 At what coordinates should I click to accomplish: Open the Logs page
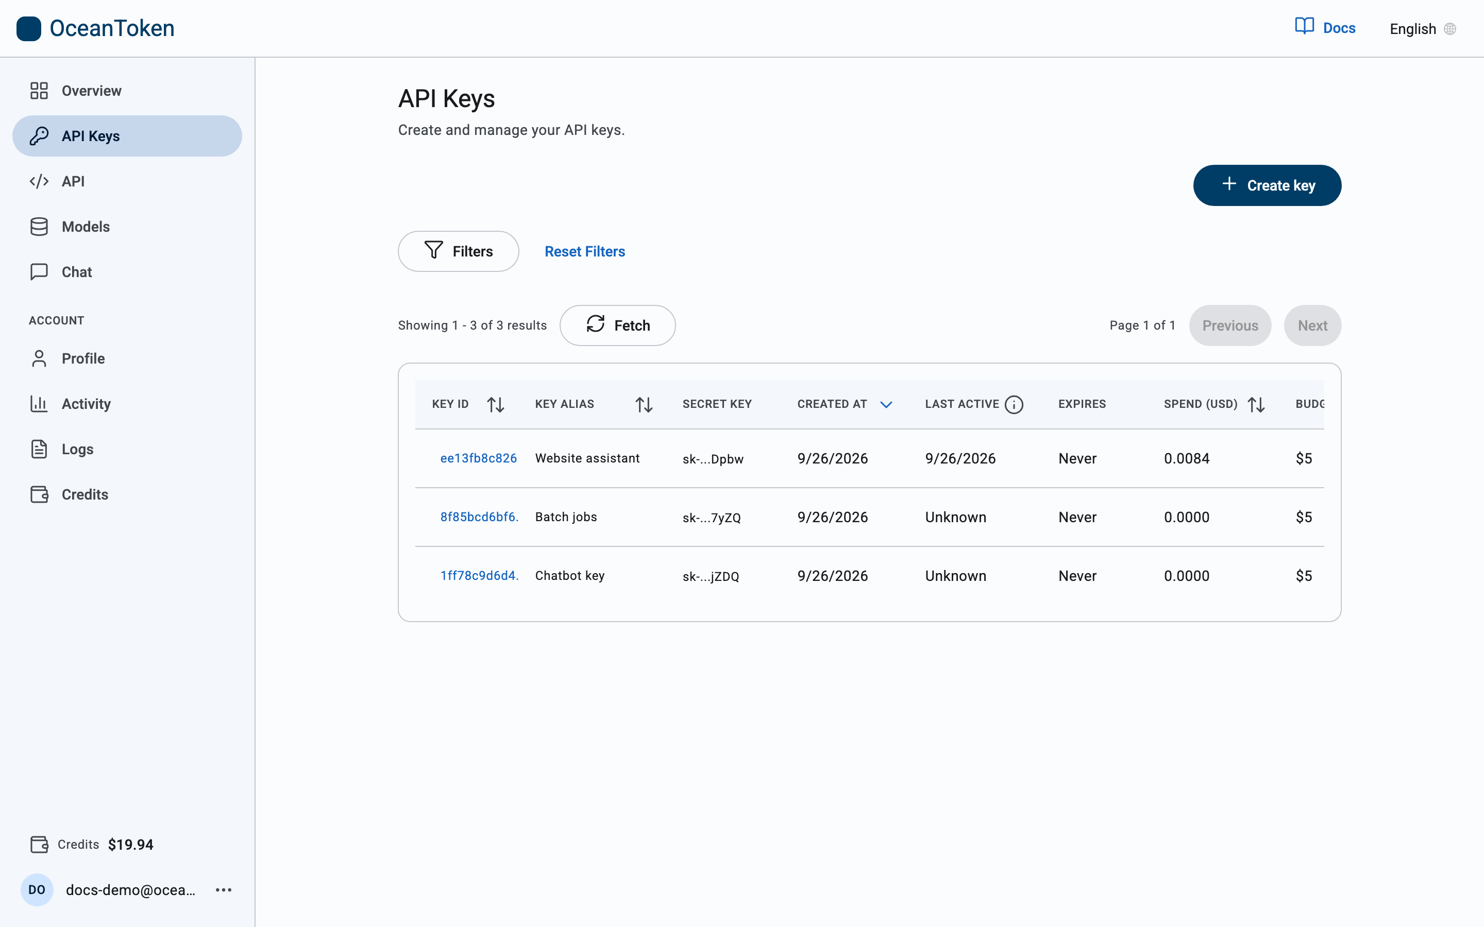click(x=127, y=449)
